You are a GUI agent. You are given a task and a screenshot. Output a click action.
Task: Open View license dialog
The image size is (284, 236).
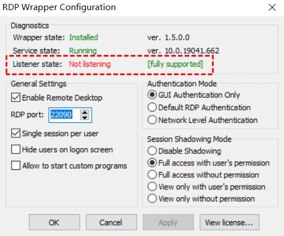229,223
